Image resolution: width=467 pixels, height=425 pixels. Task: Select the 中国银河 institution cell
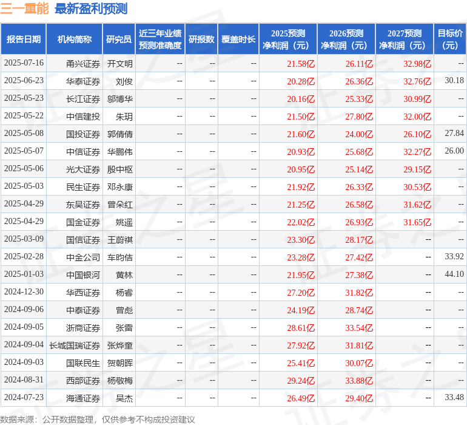pyautogui.click(x=75, y=274)
